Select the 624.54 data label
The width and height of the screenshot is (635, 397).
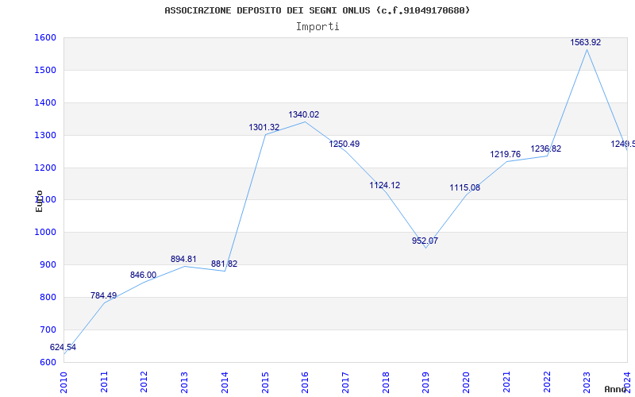63,347
